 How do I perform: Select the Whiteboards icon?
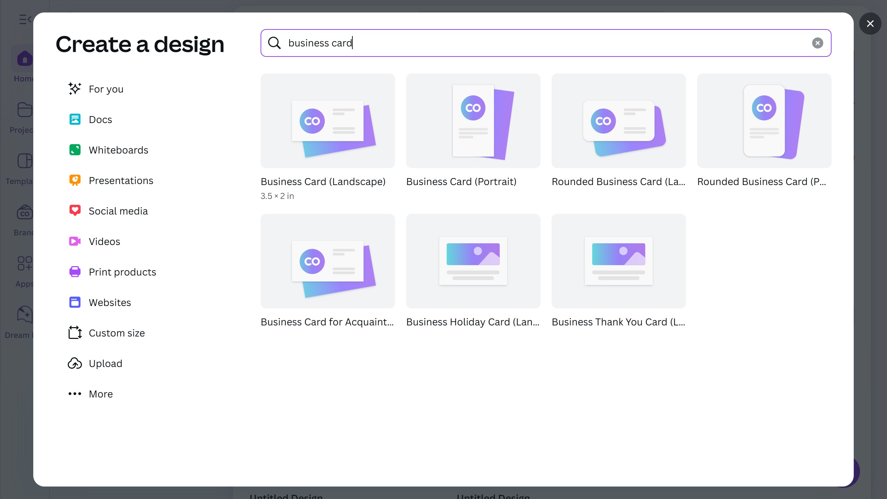[75, 150]
